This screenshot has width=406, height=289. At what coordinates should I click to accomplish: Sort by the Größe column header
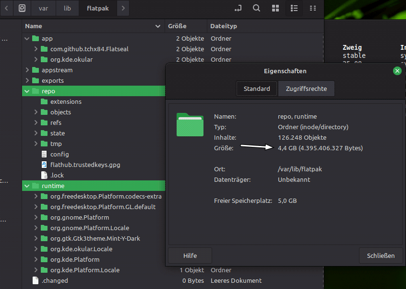186,26
